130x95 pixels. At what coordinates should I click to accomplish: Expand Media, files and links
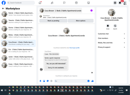click(112, 43)
